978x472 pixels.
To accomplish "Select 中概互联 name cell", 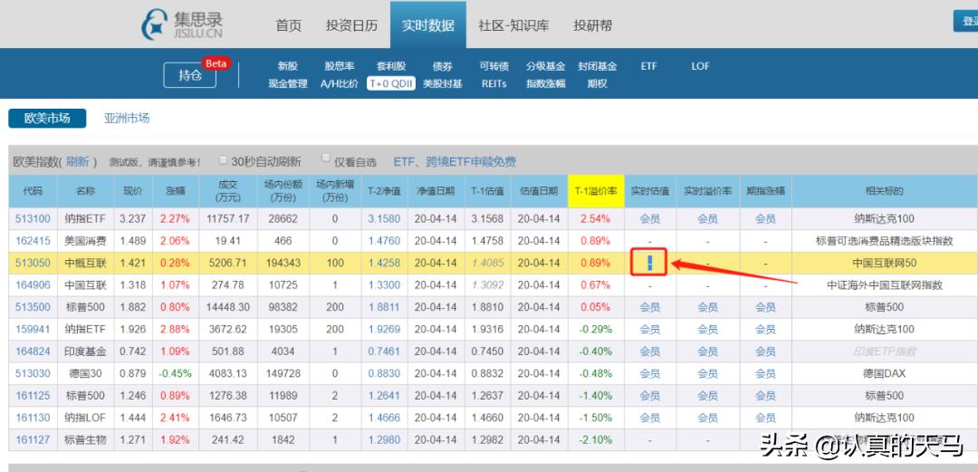I will point(86,263).
